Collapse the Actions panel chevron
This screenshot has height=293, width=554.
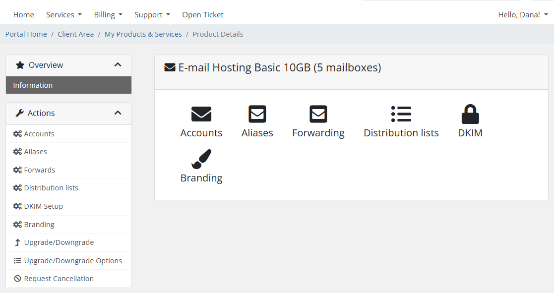click(118, 113)
